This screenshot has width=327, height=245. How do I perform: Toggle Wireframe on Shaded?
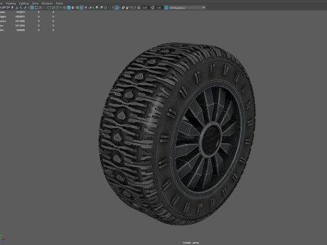coord(77,7)
